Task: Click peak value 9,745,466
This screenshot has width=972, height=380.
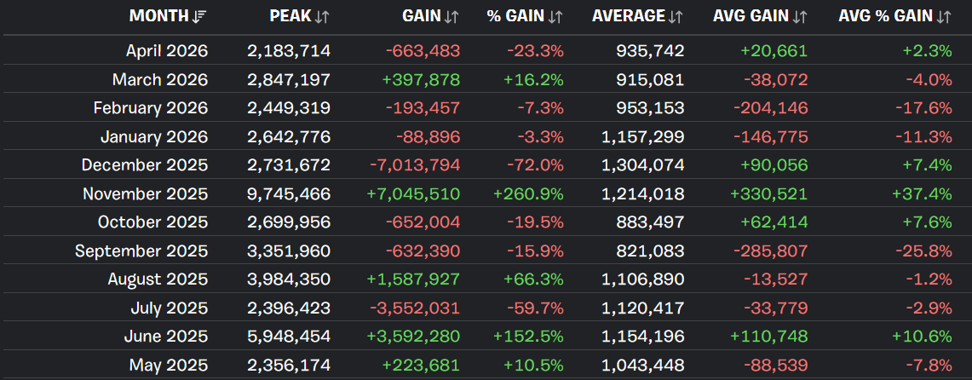Action: click(x=289, y=194)
